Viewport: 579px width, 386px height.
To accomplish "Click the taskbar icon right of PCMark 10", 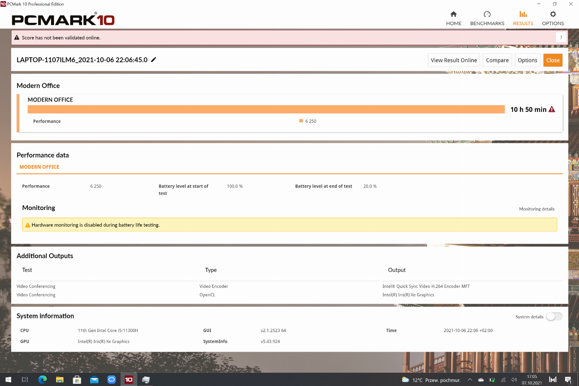I will 146,379.
